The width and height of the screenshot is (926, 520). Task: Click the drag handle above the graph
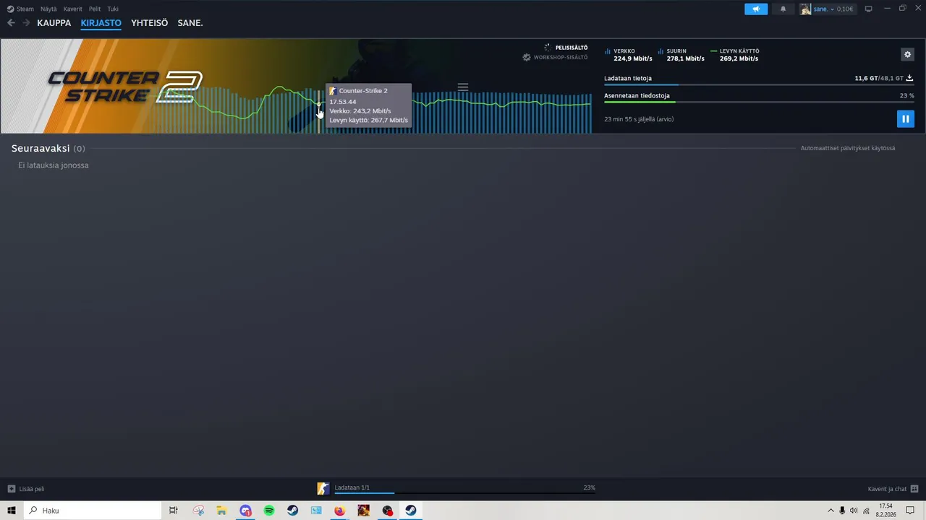point(463,87)
